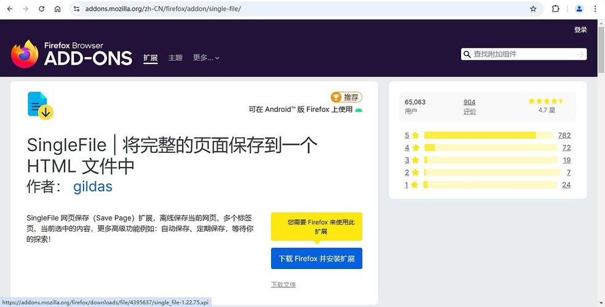Click the SingleFile add-on icon

tap(40, 106)
